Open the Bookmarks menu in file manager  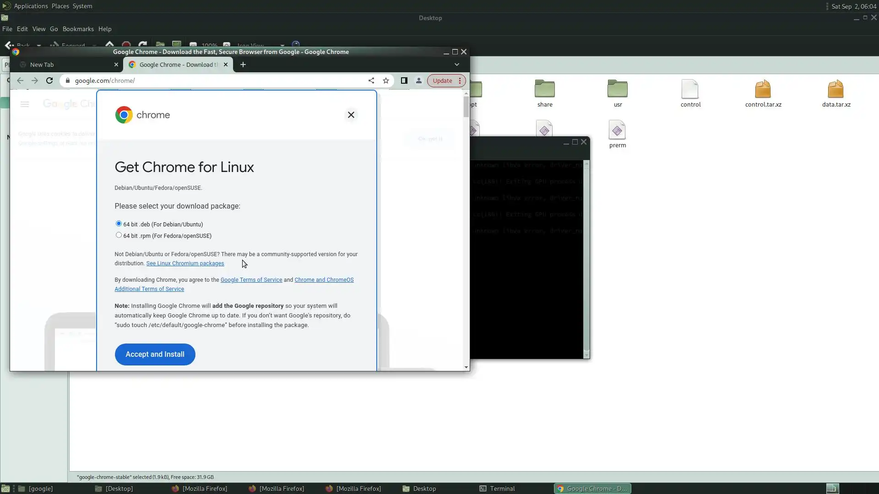tap(78, 29)
